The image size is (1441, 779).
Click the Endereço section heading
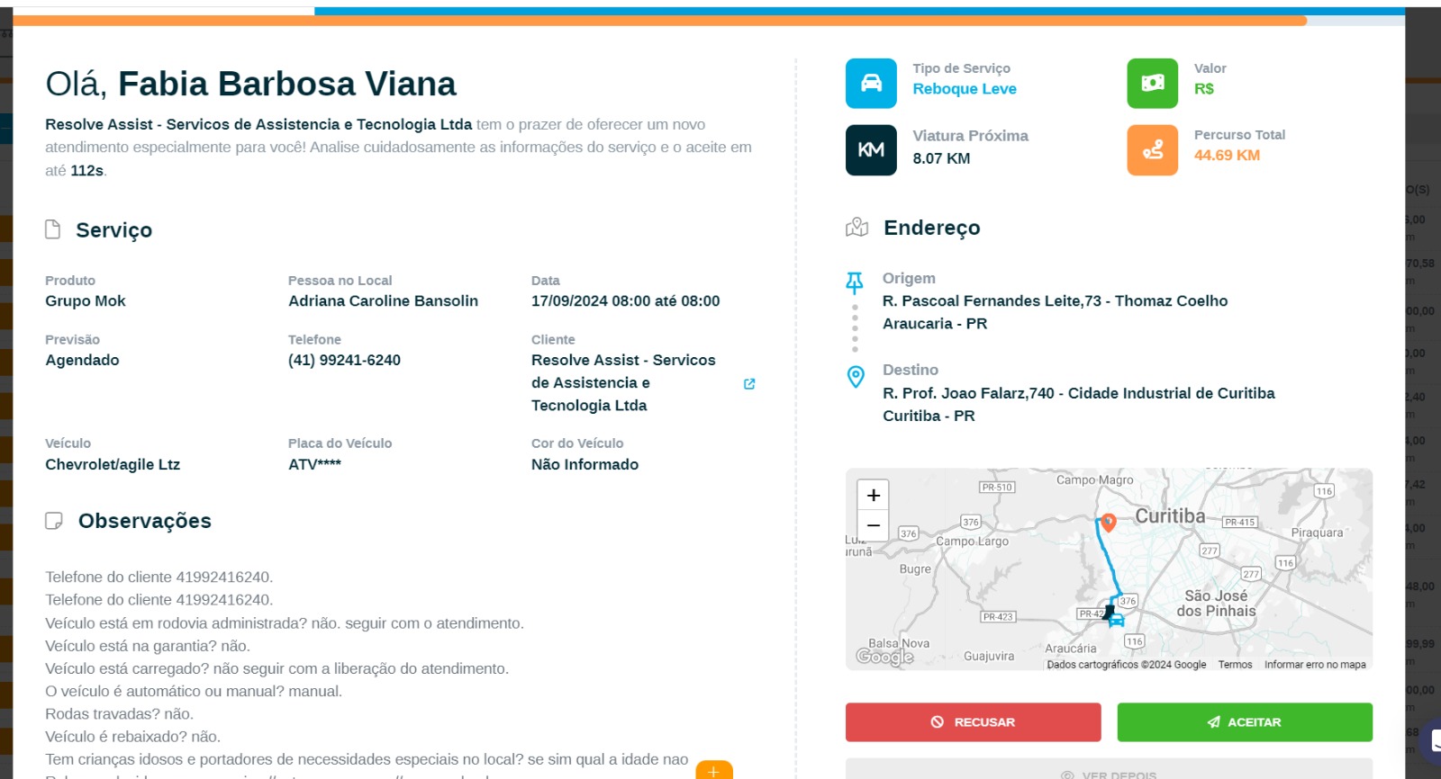[x=932, y=228]
